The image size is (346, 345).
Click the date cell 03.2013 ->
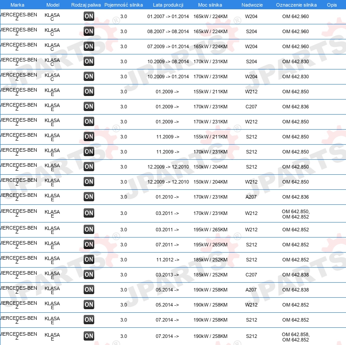point(167,274)
